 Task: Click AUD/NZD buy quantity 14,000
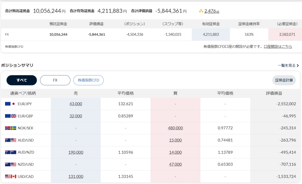pyautogui.click(x=175, y=152)
